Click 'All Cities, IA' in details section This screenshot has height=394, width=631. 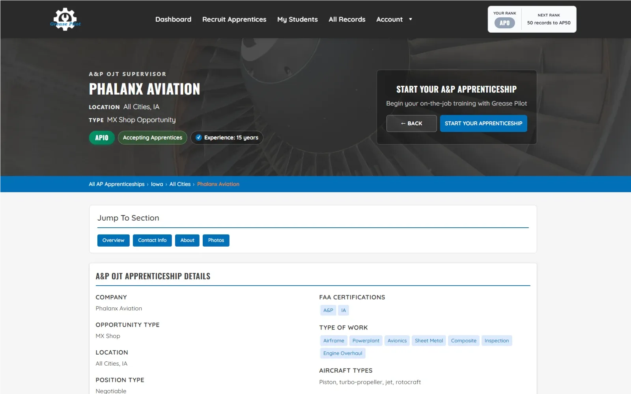coord(111,364)
